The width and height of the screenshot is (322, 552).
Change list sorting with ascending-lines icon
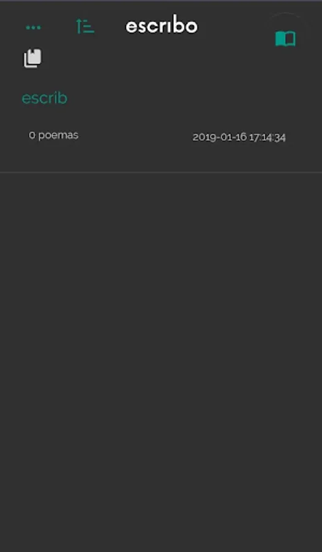tap(85, 26)
